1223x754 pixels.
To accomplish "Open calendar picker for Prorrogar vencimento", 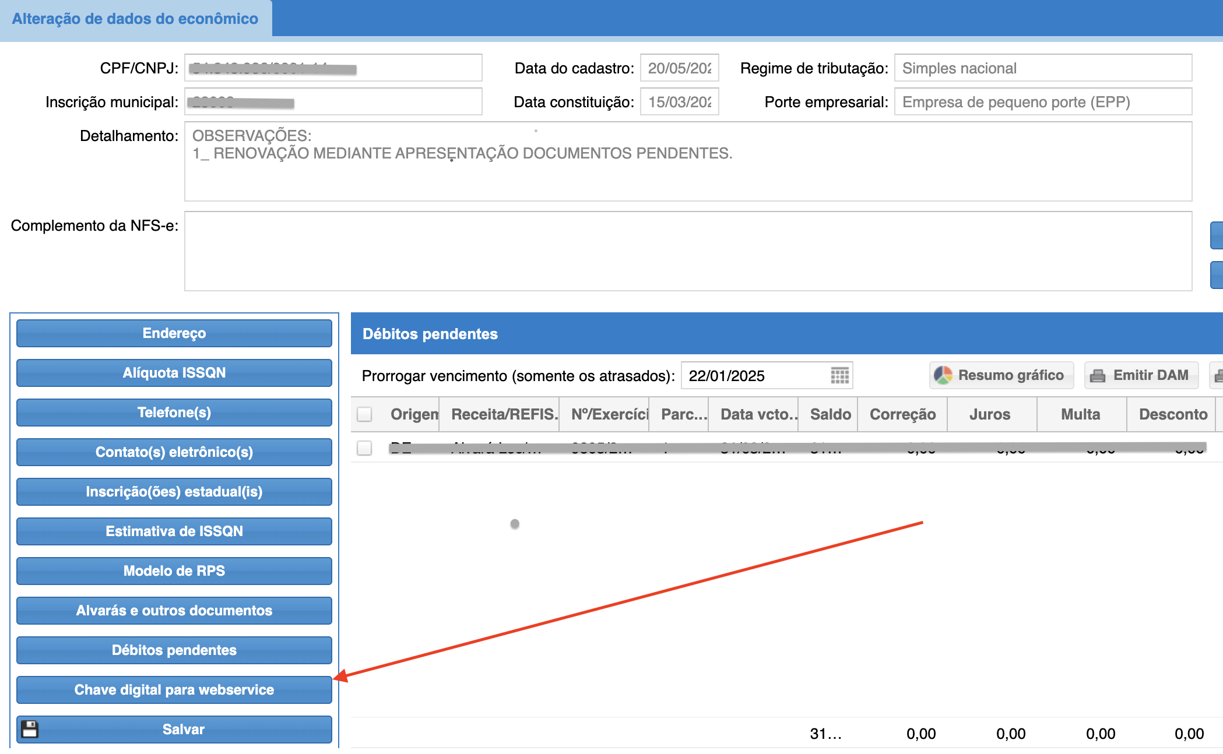I will [x=839, y=376].
